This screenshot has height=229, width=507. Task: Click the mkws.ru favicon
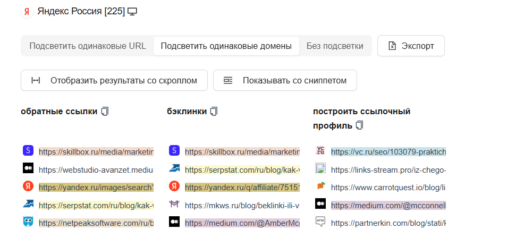click(x=174, y=204)
